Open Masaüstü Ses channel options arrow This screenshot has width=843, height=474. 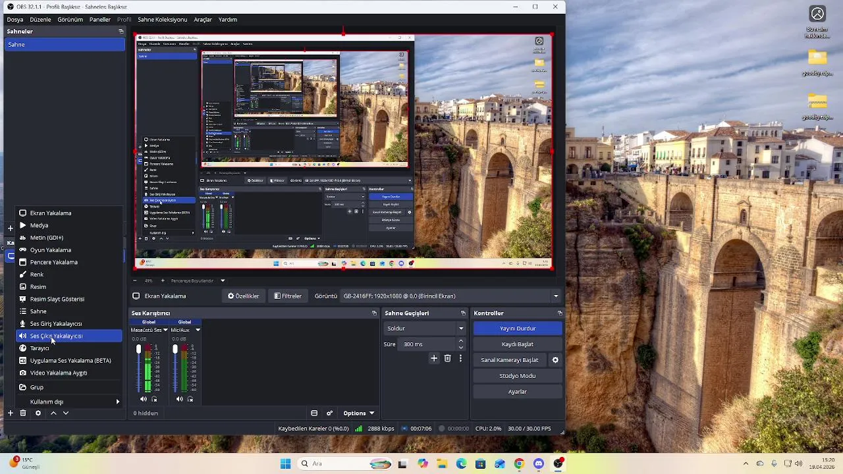pos(165,330)
